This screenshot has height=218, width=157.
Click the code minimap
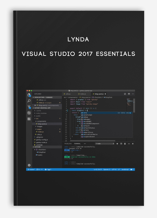coord(130,102)
